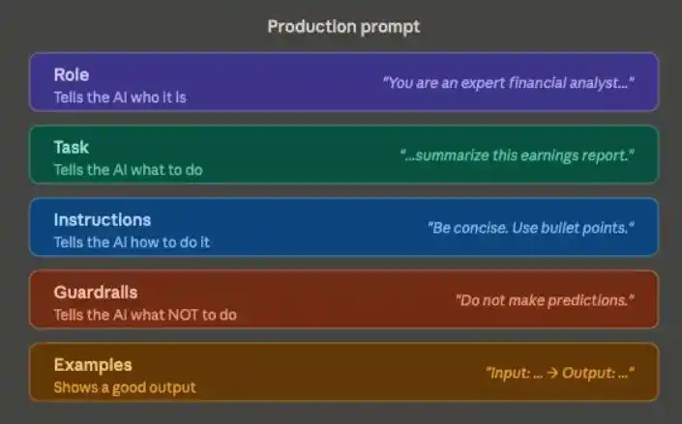Click the Role heading text
This screenshot has height=424, width=682.
point(72,74)
